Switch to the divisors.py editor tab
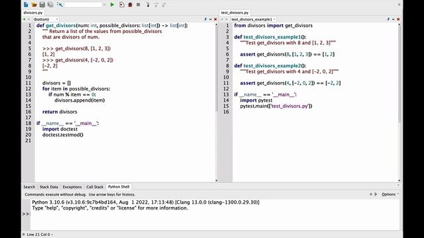 point(33,13)
